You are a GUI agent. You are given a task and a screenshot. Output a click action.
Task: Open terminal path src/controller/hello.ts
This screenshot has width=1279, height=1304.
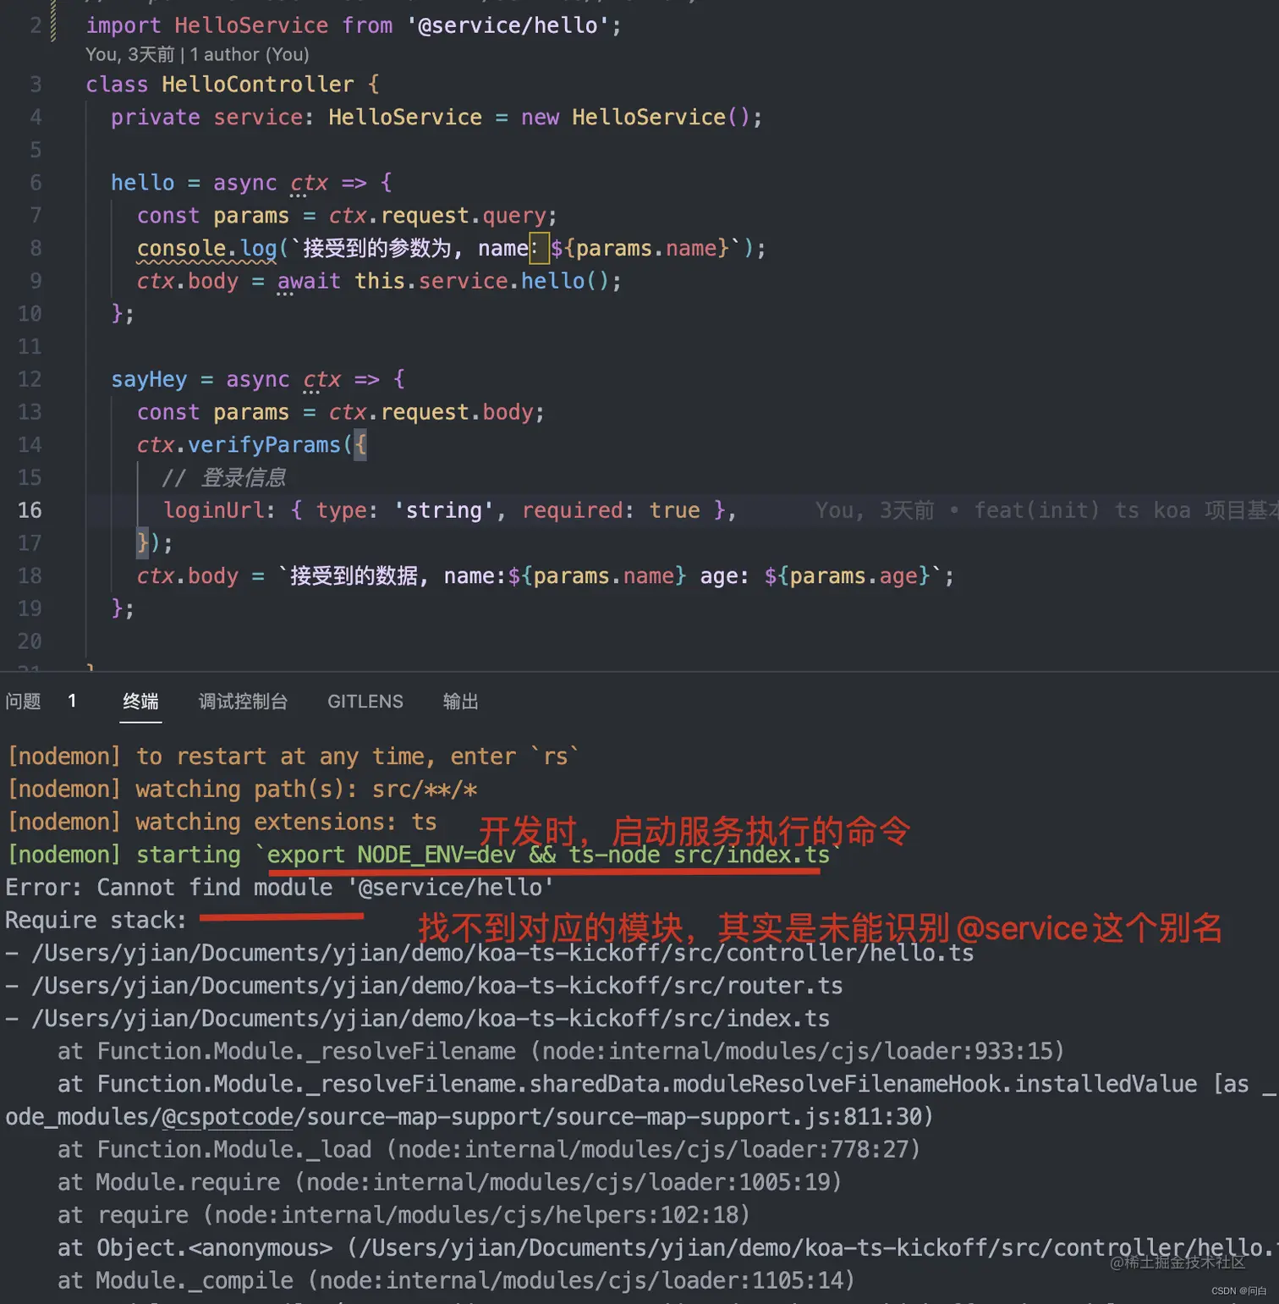[502, 953]
